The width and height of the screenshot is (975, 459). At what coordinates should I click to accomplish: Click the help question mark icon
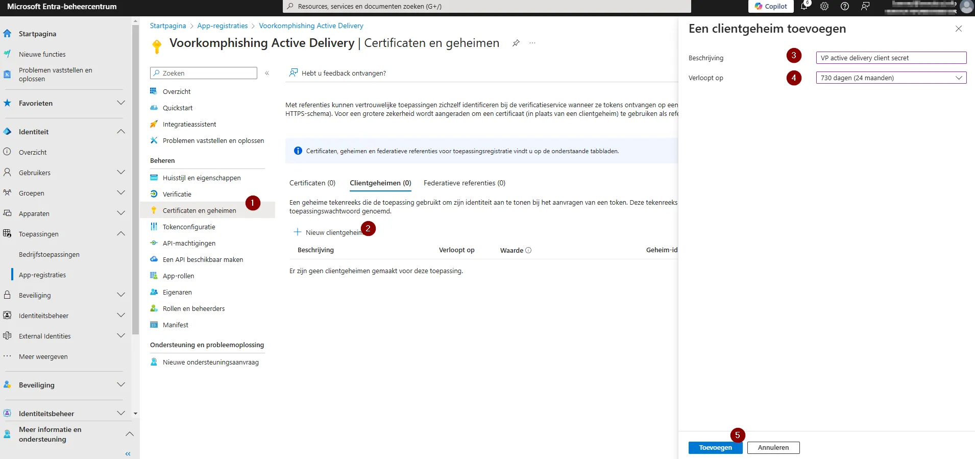tap(845, 6)
